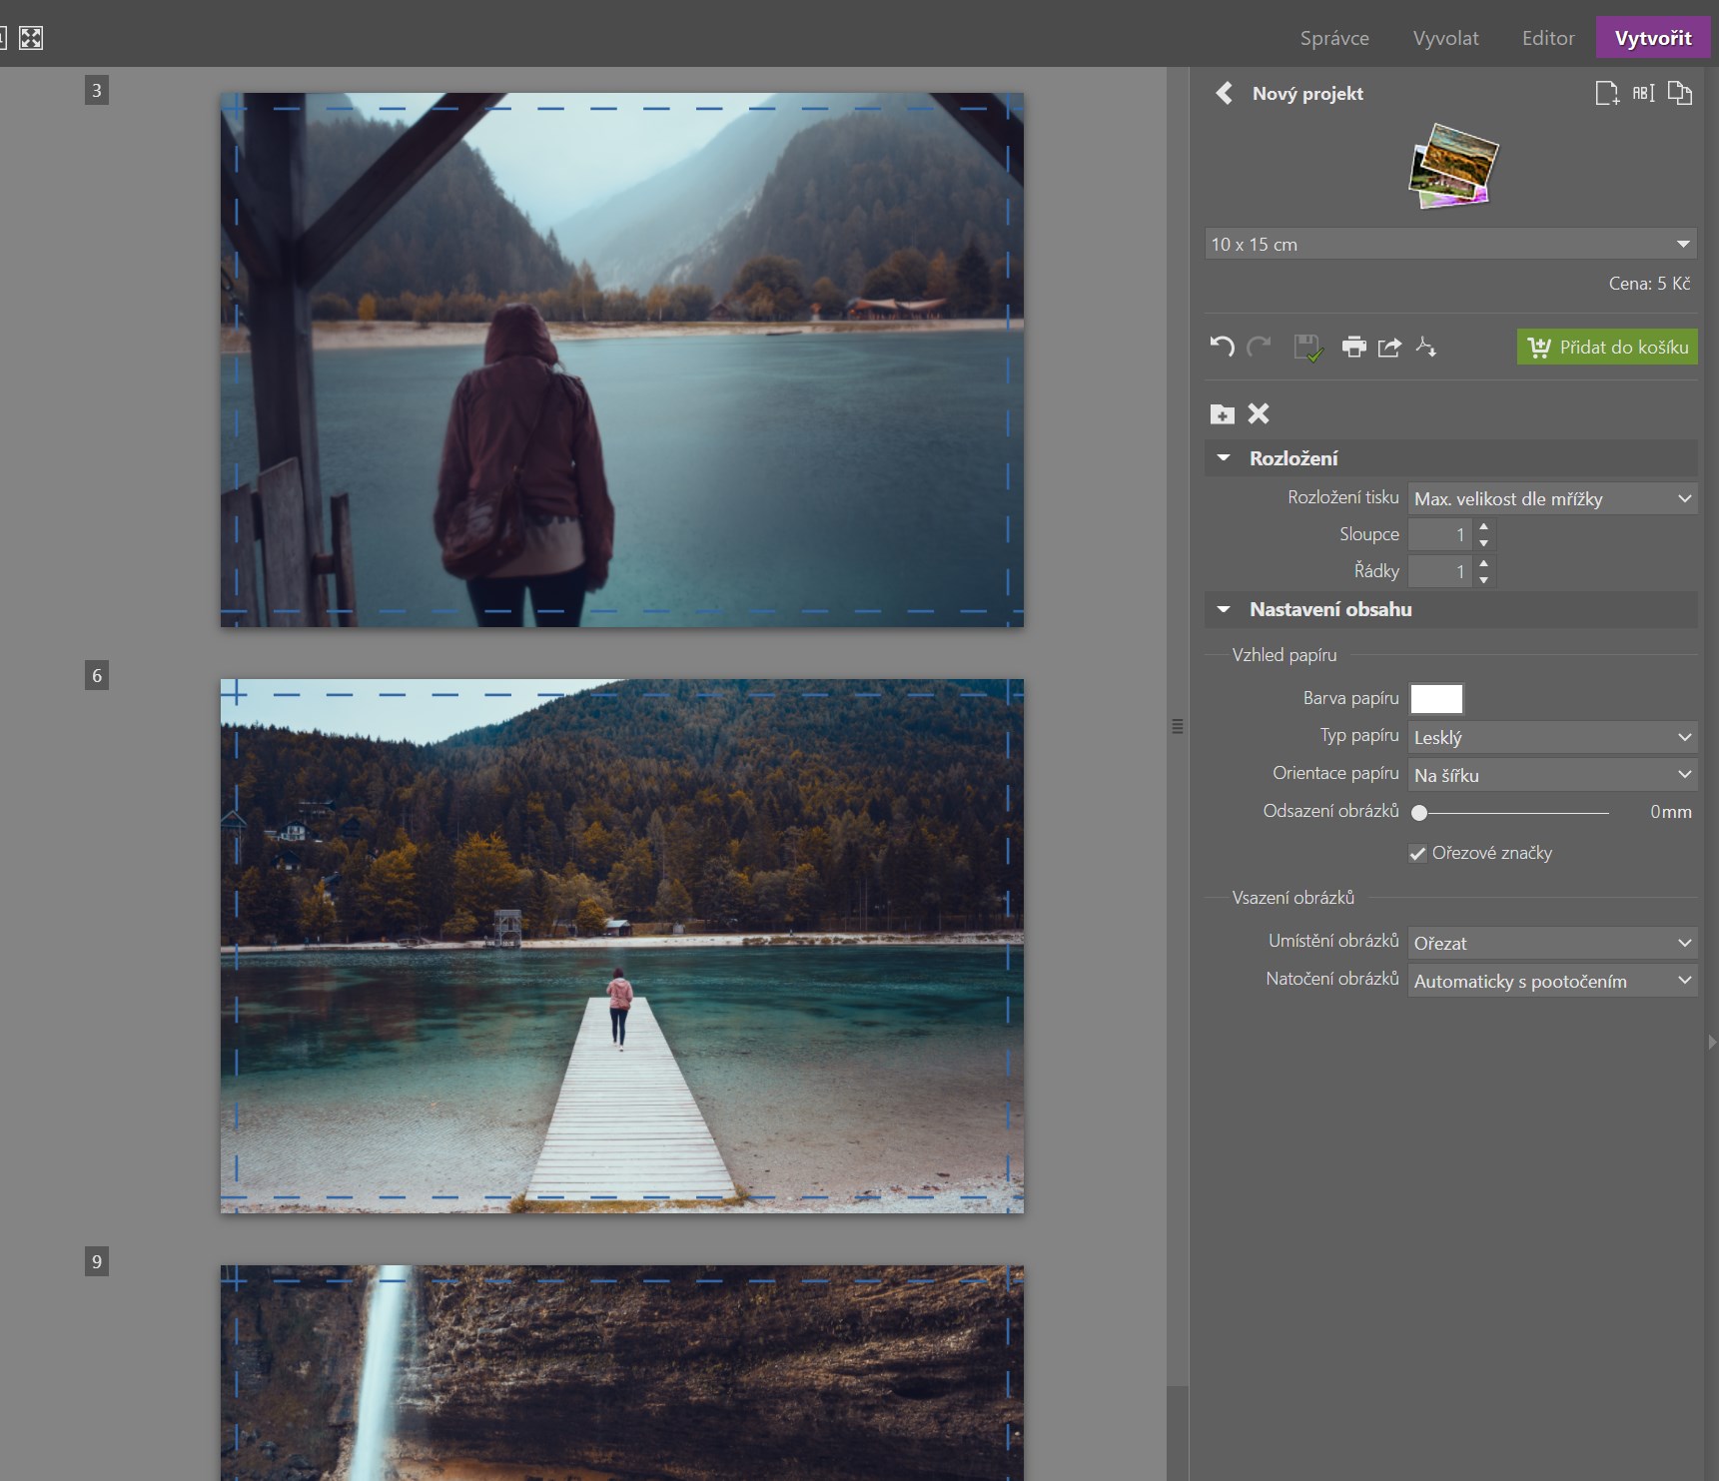The width and height of the screenshot is (1719, 1481).
Task: Open the Umístění obrázků dropdown
Action: 1552,943
